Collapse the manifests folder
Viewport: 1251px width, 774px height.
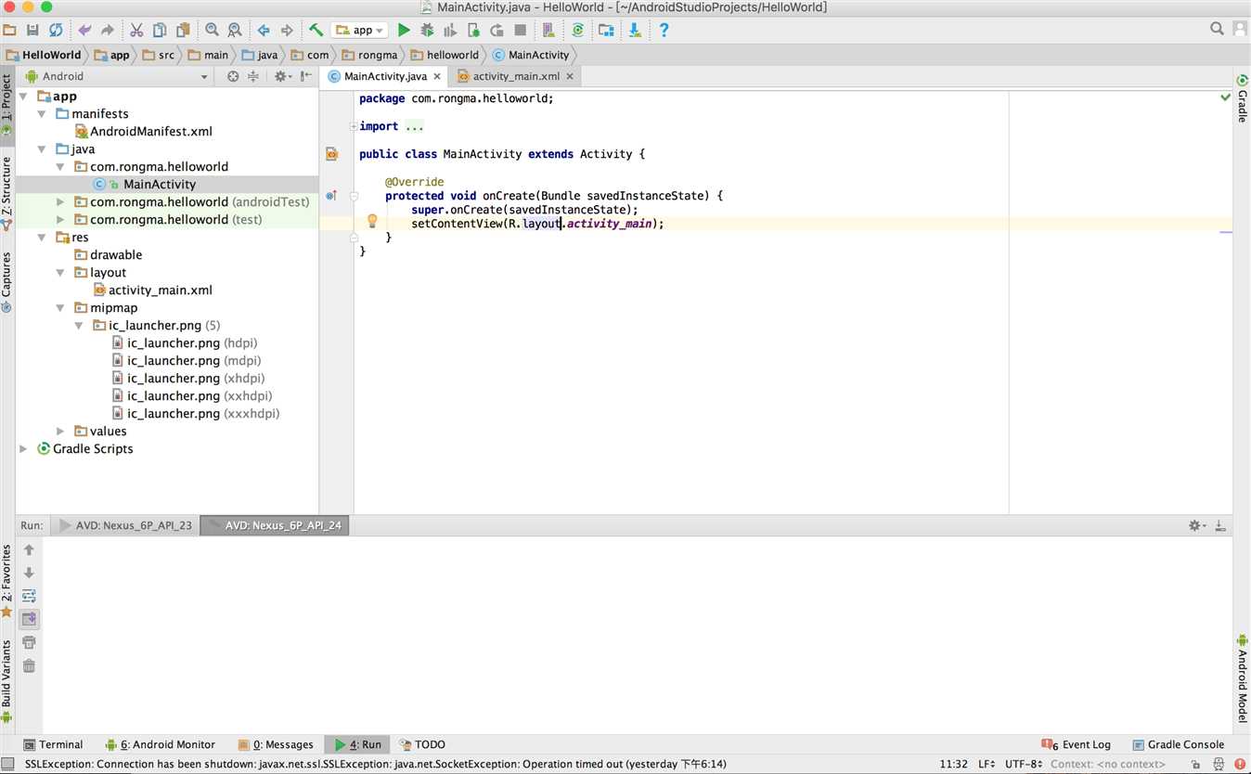click(42, 113)
